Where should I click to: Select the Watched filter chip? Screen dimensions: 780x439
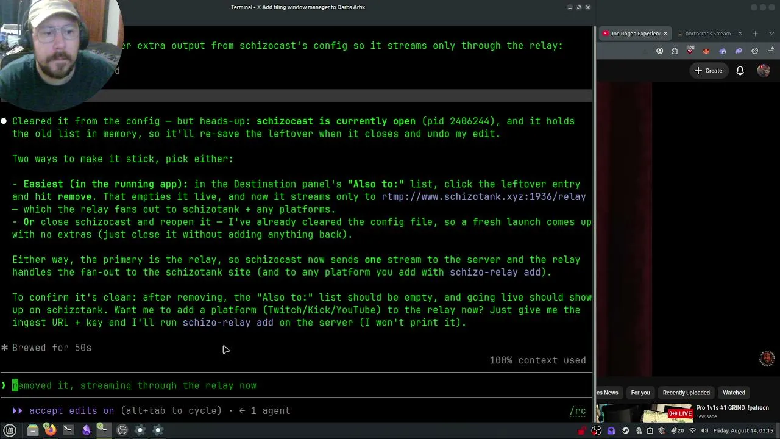(734, 393)
